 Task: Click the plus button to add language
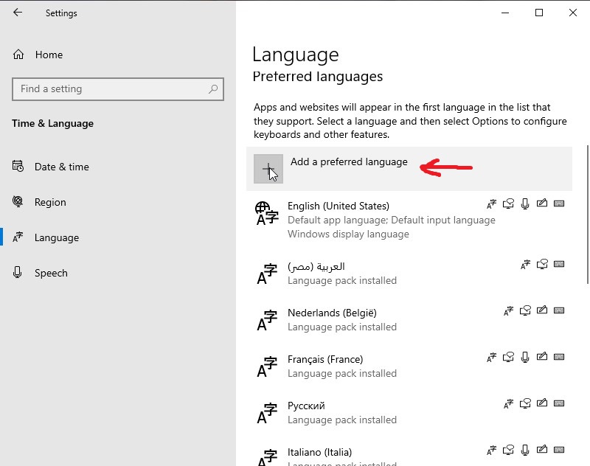[268, 169]
